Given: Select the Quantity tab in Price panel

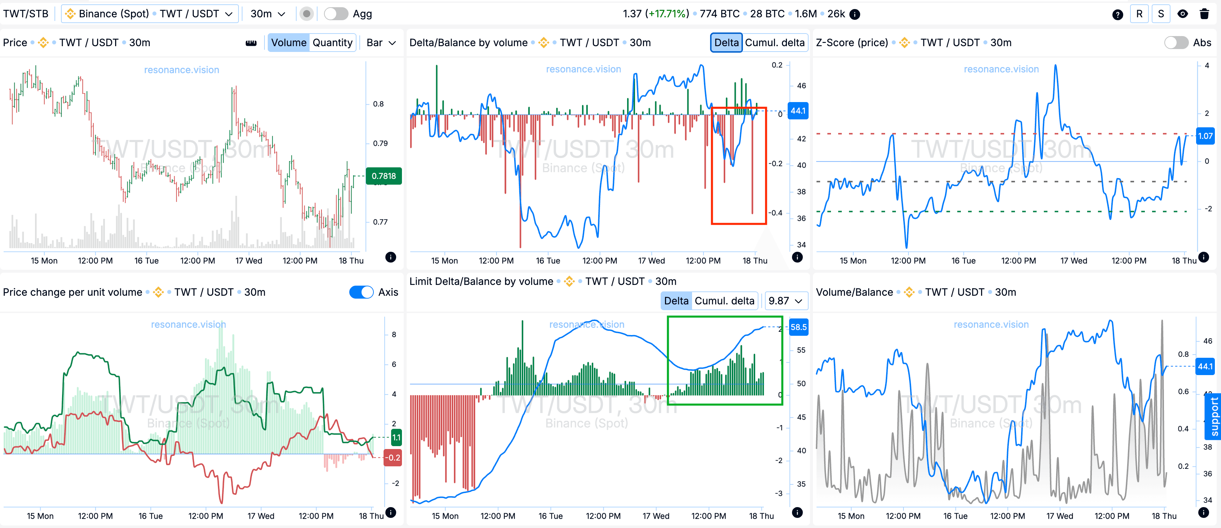Looking at the screenshot, I should (x=332, y=43).
